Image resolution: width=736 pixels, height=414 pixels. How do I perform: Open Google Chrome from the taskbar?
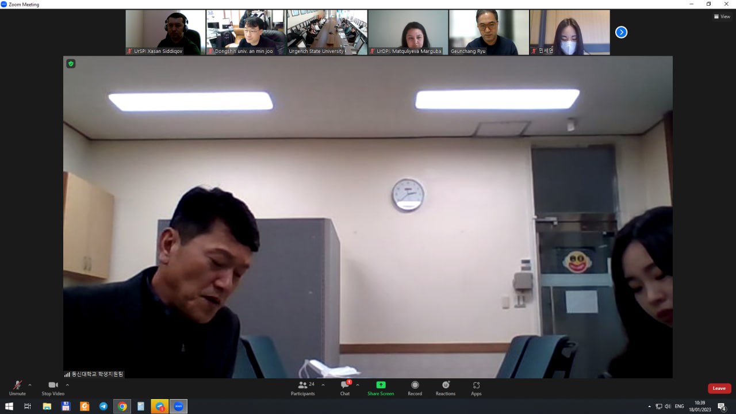(x=122, y=407)
